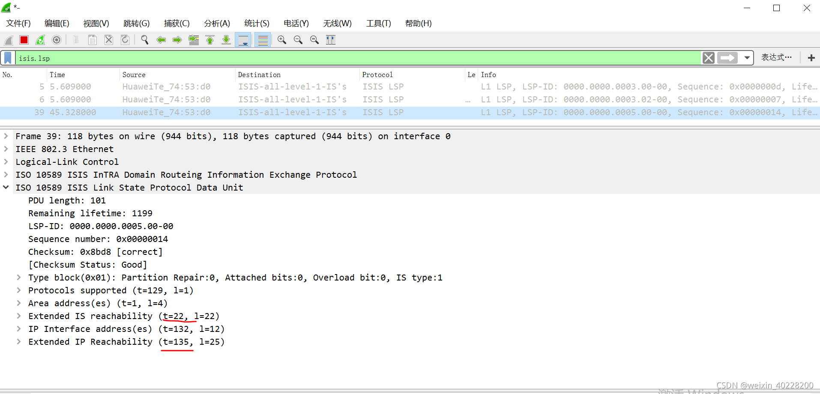Image resolution: width=820 pixels, height=394 pixels.
Task: Expand ISIS InTRA Domain Routeing node
Action: [6, 175]
